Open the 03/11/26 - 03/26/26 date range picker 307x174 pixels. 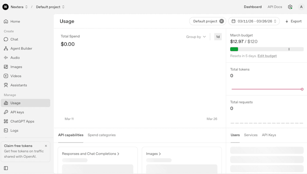pyautogui.click(x=254, y=21)
